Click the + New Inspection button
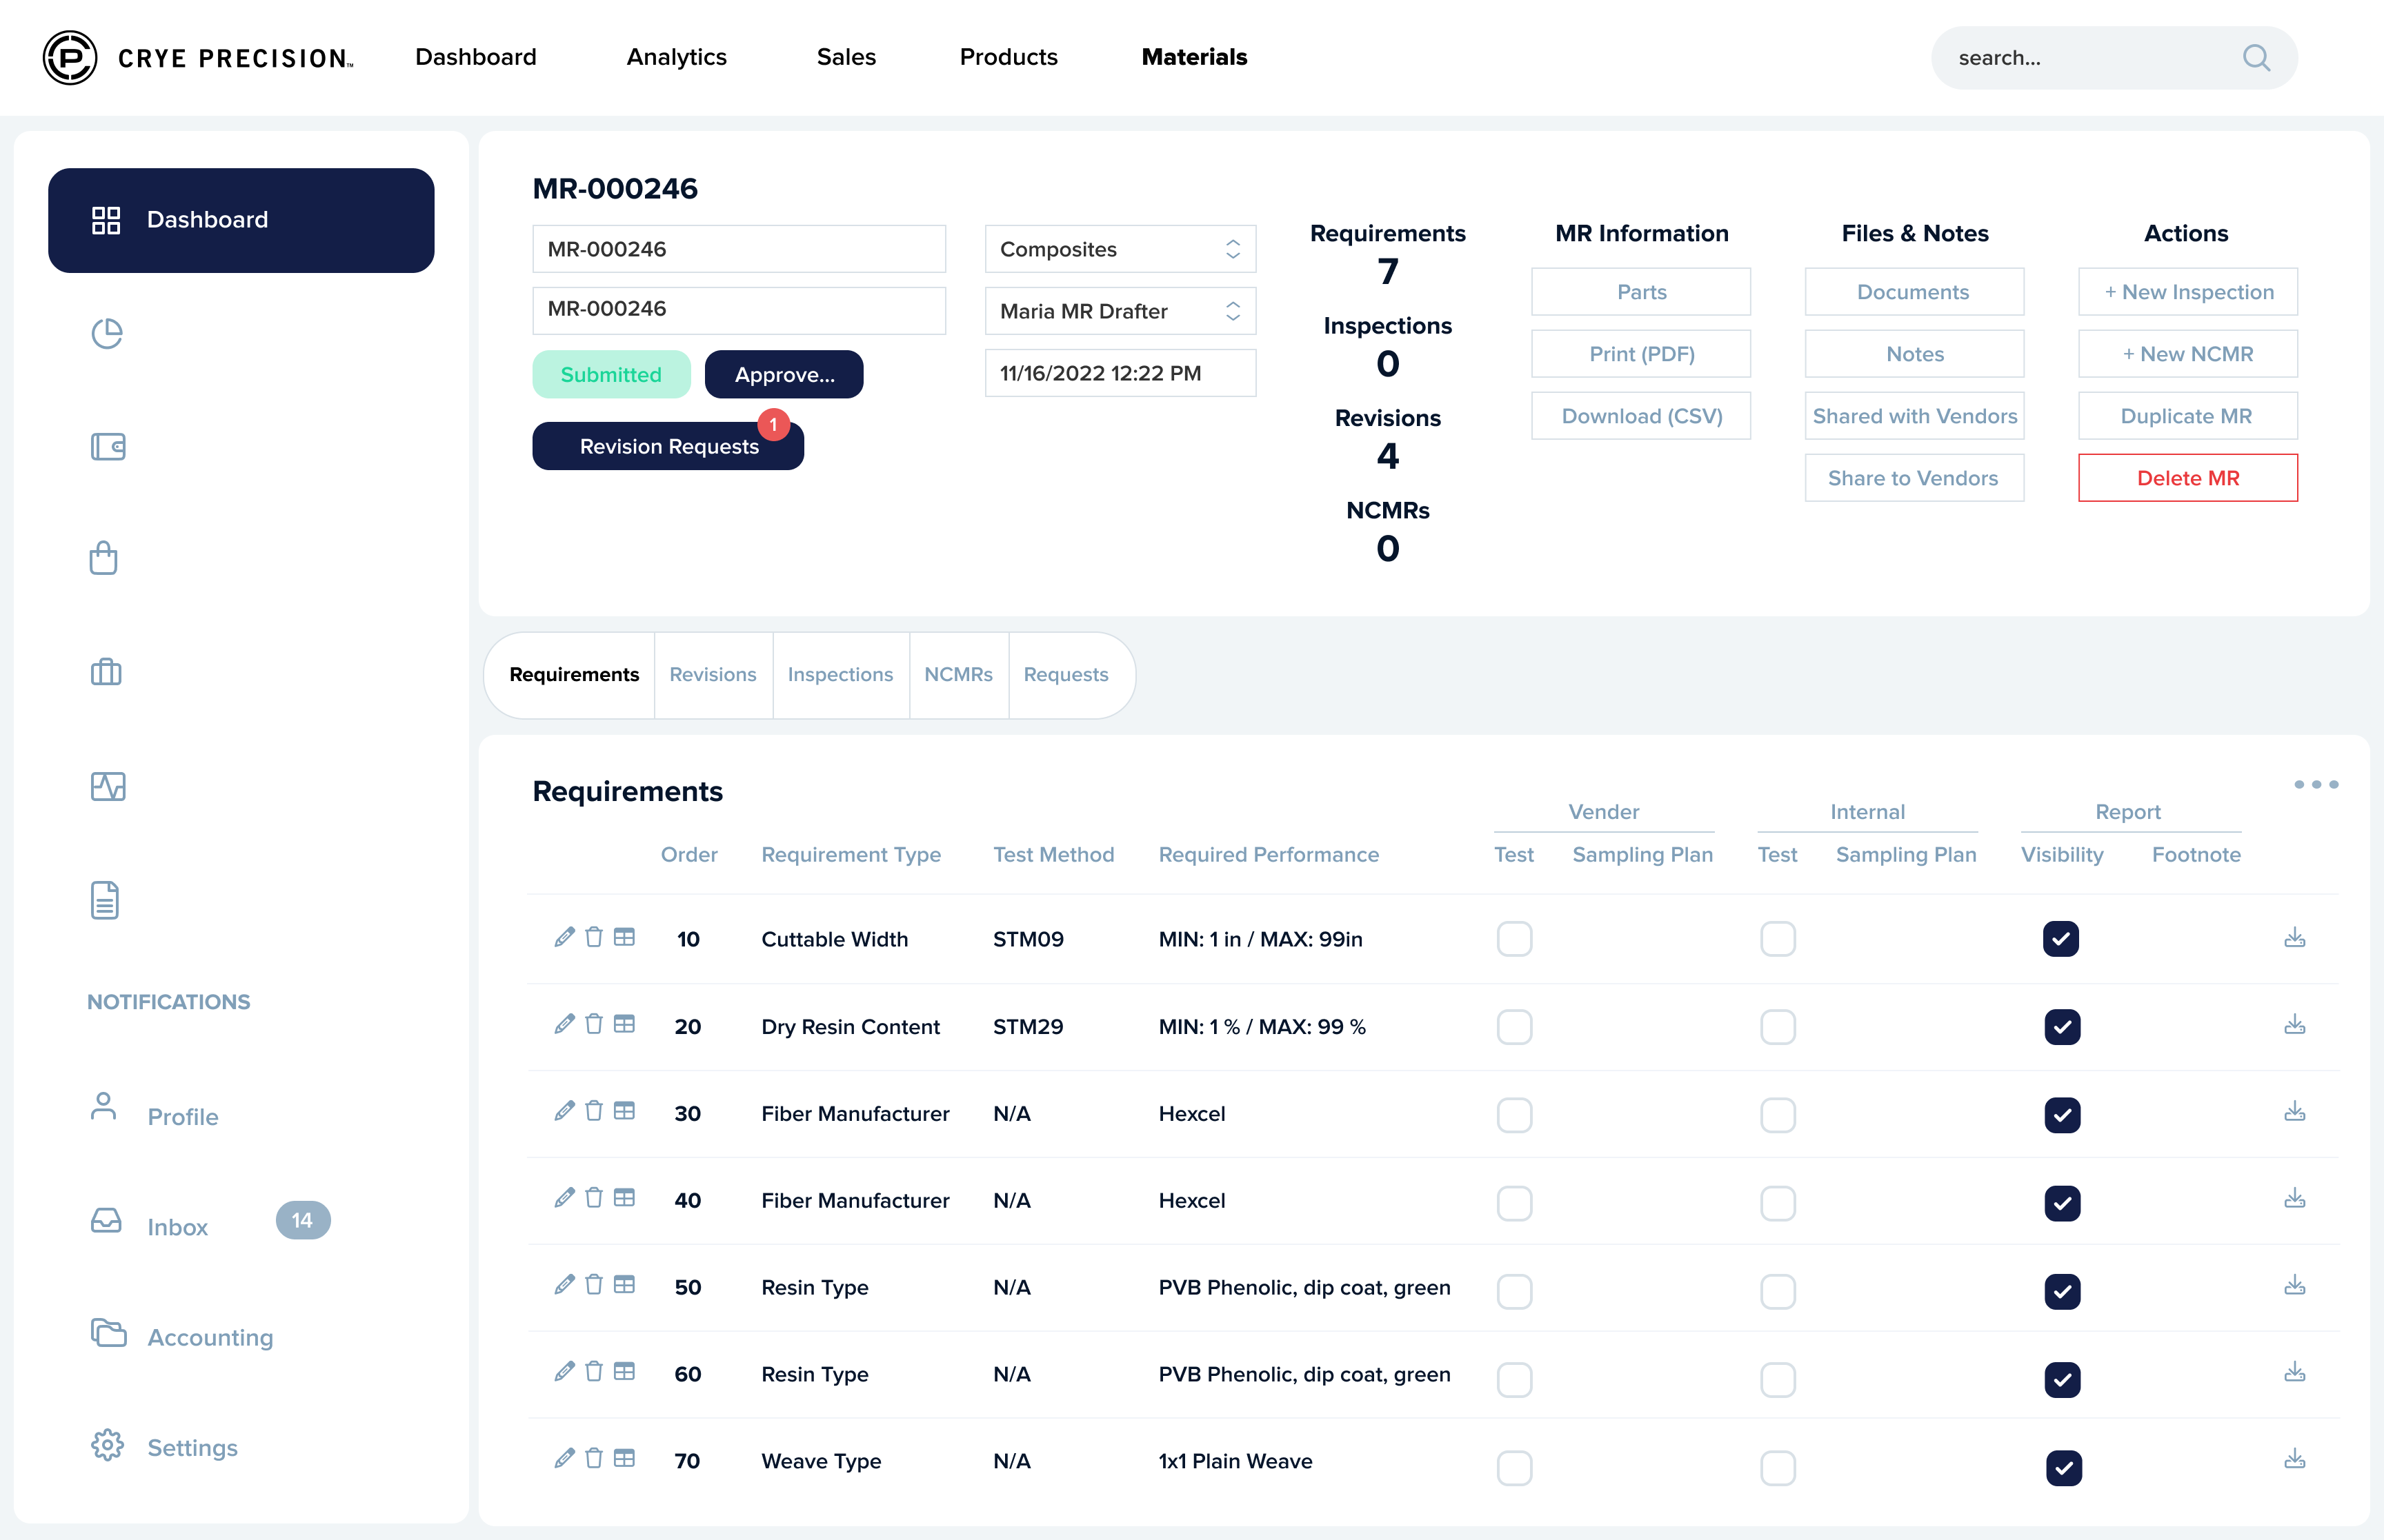The image size is (2384, 1540). [2187, 291]
